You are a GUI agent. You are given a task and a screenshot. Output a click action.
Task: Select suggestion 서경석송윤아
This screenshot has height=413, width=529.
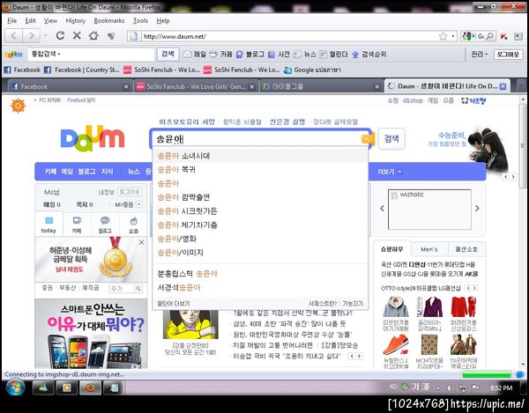point(260,287)
